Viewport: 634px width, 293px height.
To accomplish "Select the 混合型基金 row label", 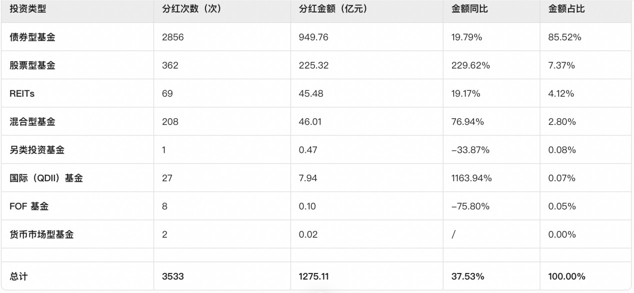I will (32, 122).
